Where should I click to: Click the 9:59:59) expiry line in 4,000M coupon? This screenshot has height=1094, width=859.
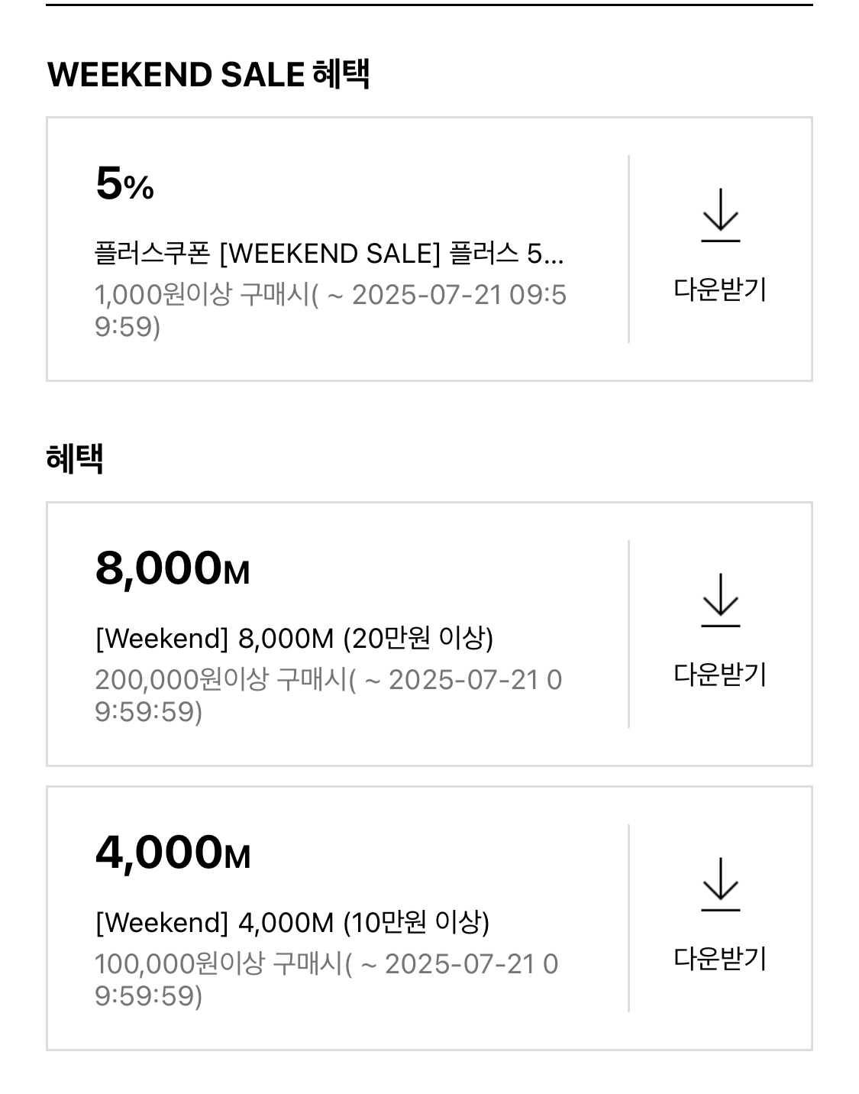[x=149, y=996]
